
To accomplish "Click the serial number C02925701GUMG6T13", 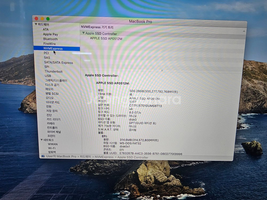I will [146, 106].
